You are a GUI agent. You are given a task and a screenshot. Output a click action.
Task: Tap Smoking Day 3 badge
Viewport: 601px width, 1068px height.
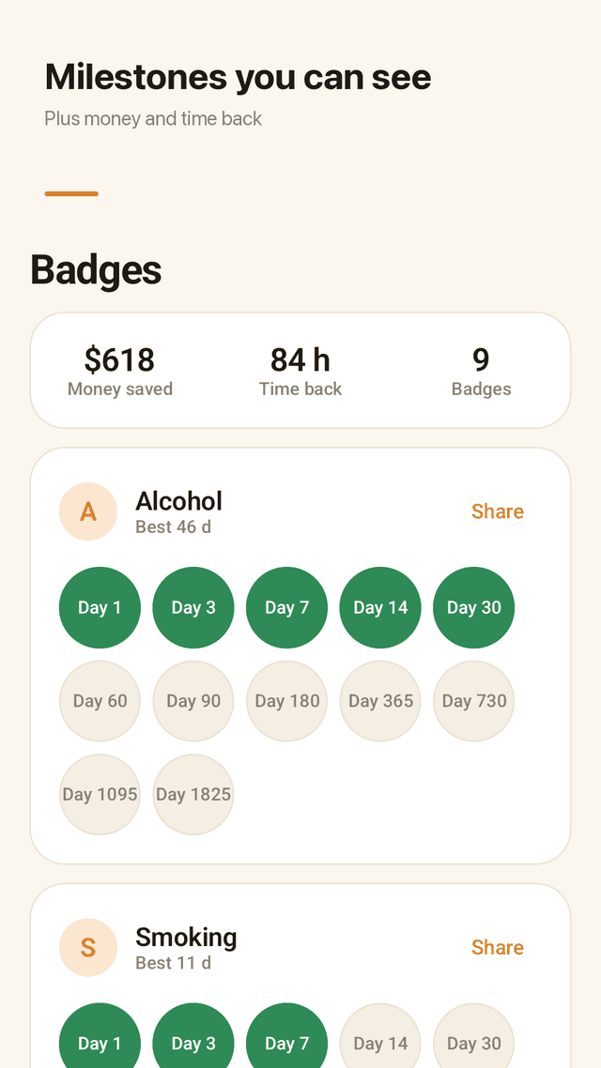point(193,1042)
